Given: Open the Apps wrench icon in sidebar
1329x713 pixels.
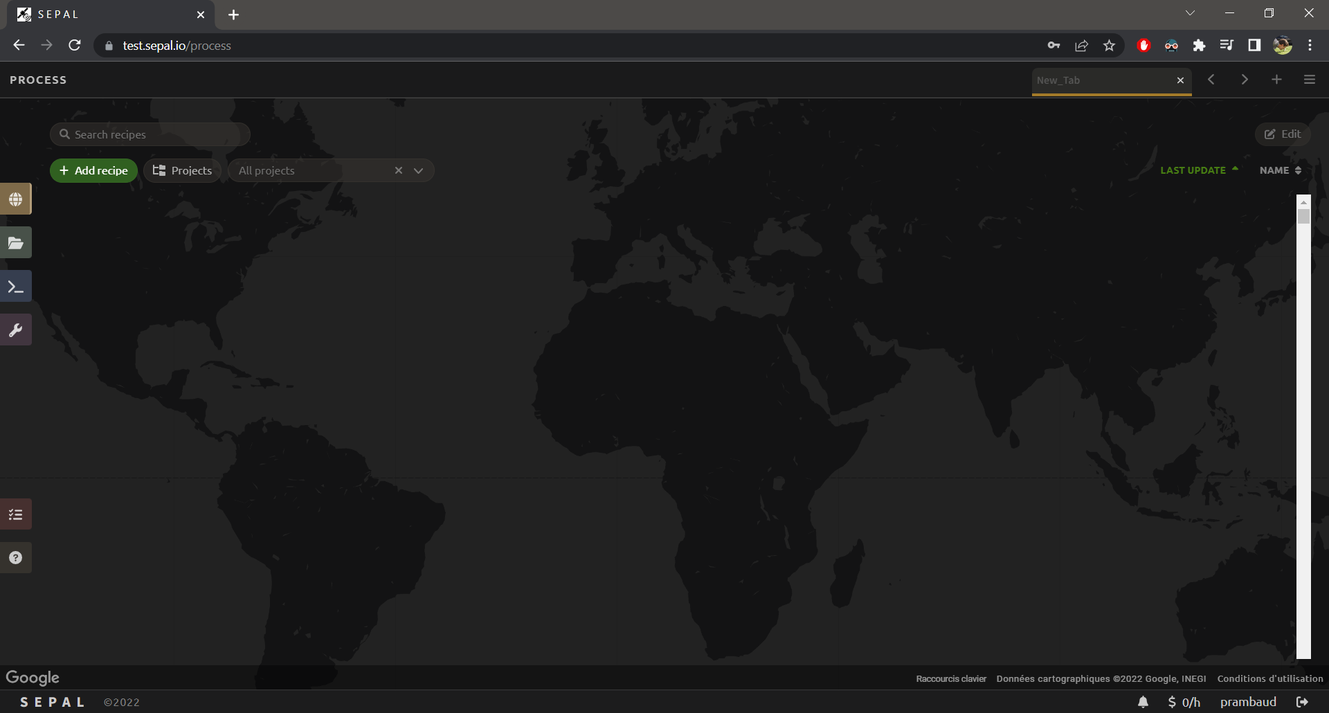Looking at the screenshot, I should [15, 330].
